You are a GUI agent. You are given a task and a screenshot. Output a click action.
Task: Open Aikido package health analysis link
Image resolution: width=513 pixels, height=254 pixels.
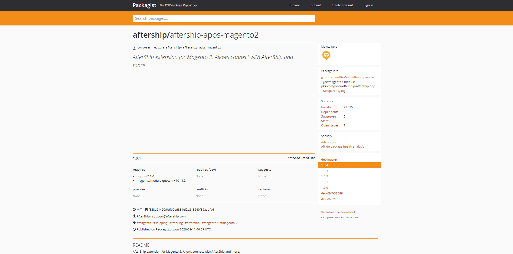(x=342, y=146)
